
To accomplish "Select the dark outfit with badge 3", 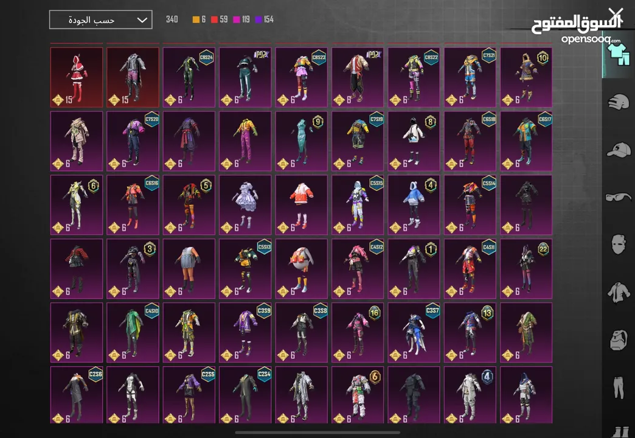I will click(x=133, y=269).
